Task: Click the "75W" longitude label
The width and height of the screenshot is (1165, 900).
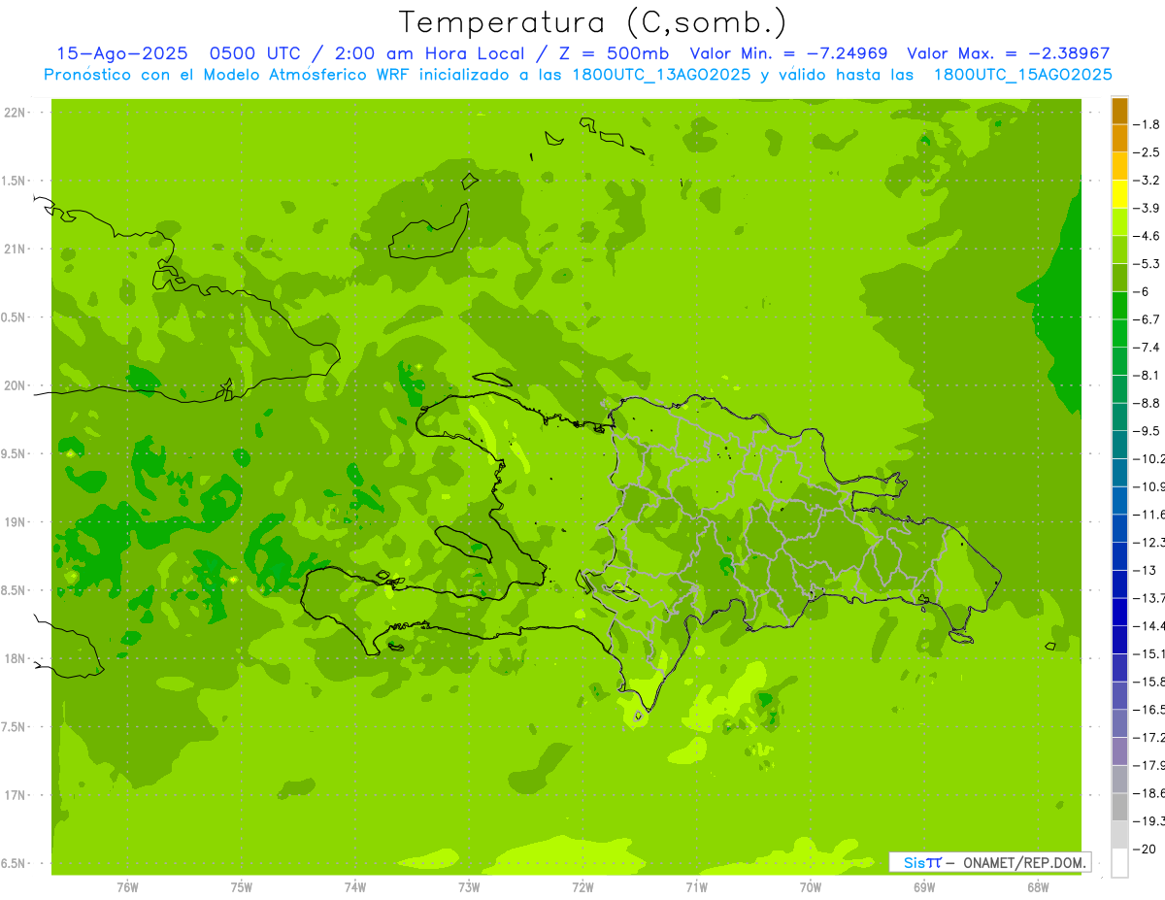Action: coord(242,887)
